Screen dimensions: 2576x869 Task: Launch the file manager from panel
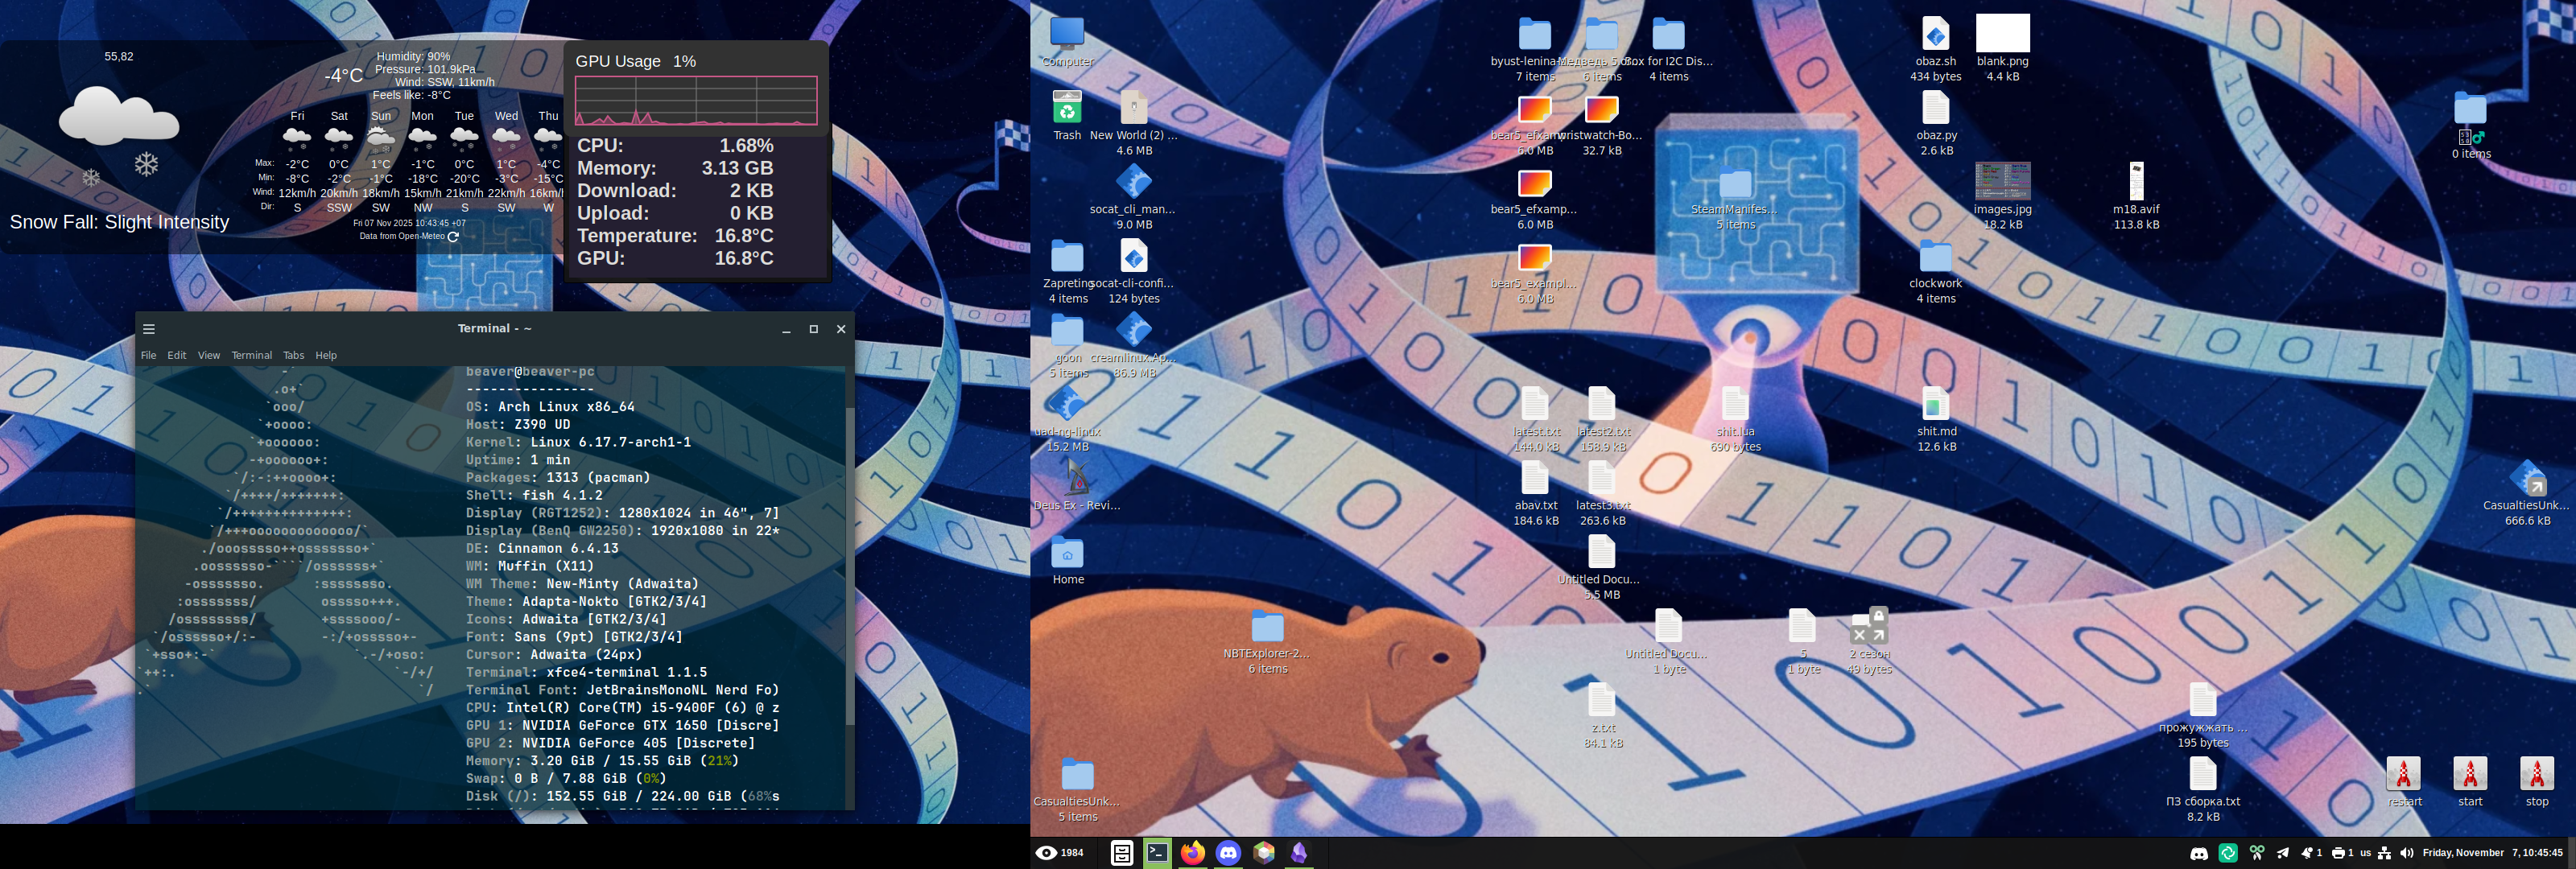[x=1122, y=853]
